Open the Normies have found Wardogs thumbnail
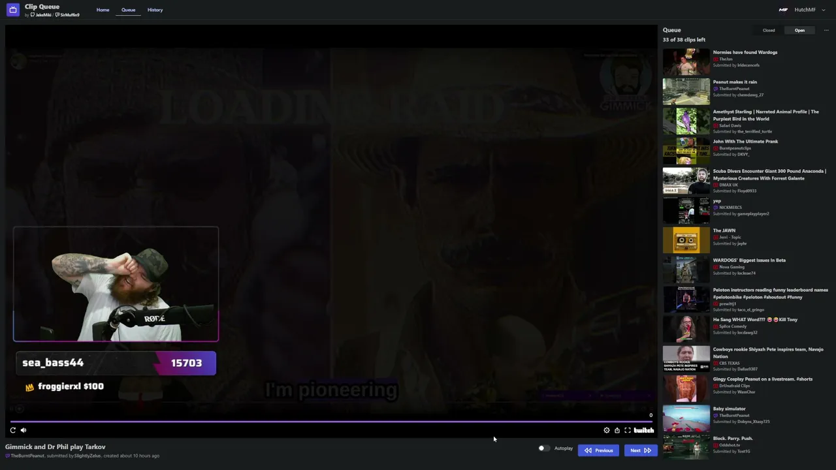Image resolution: width=836 pixels, height=470 pixels. (686, 62)
